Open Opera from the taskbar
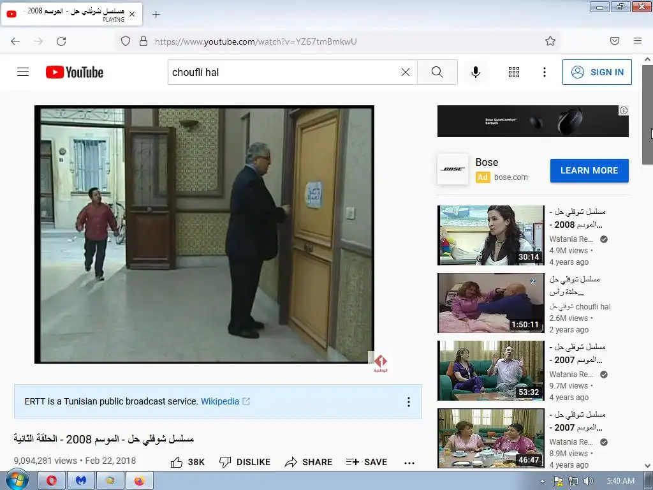The image size is (653, 490). [x=52, y=480]
